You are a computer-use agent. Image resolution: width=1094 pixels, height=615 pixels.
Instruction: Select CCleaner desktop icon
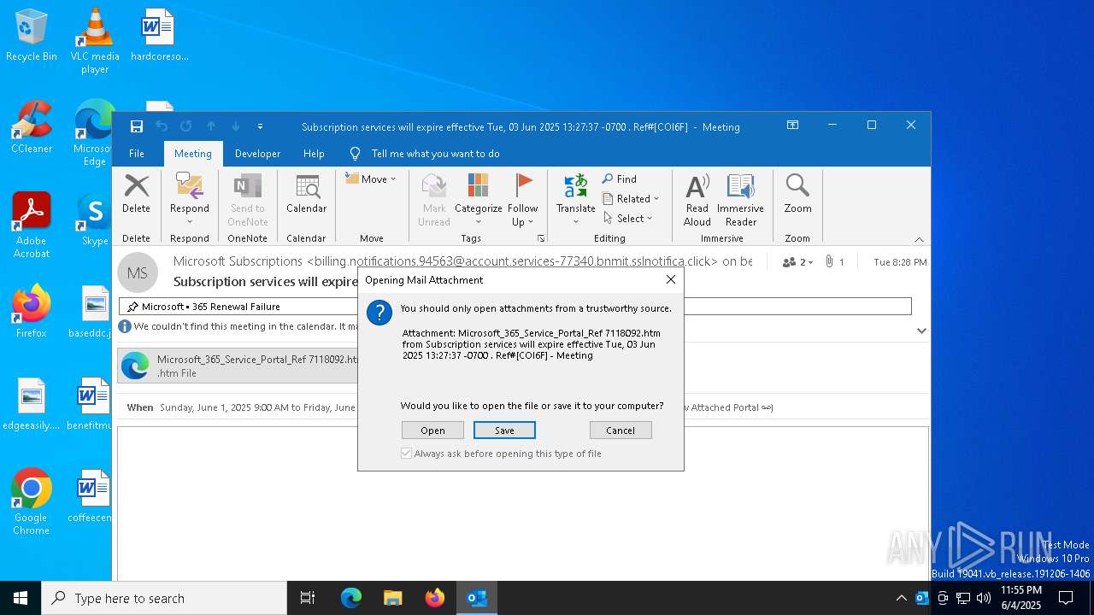pyautogui.click(x=32, y=126)
